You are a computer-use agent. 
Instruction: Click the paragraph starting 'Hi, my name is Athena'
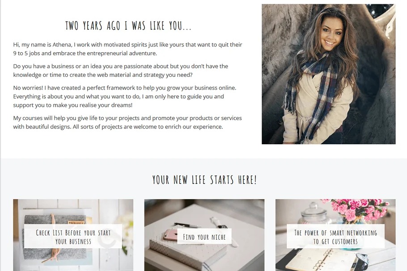pyautogui.click(x=127, y=49)
